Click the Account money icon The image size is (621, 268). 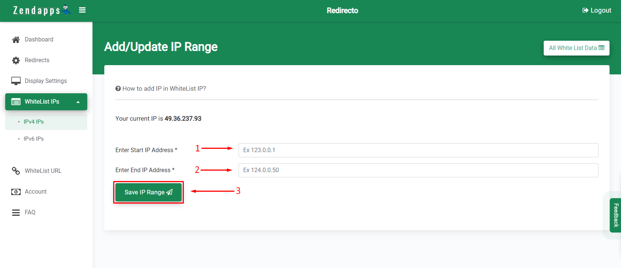coord(16,192)
